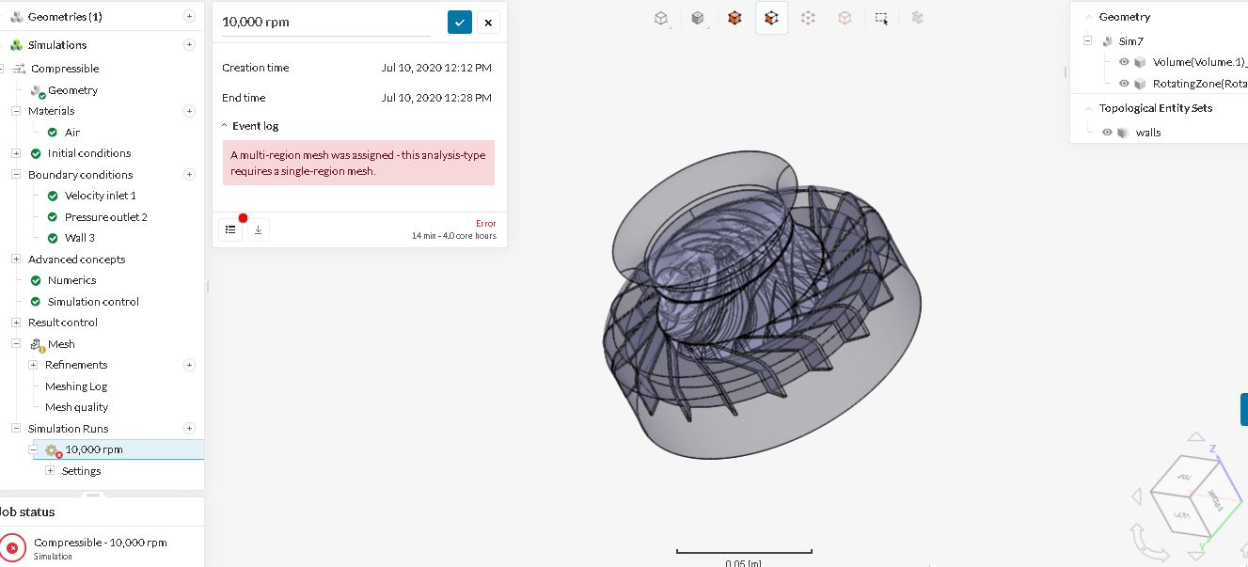This screenshot has width=1248, height=567.
Task: Add a material using the Materials plus icon
Action: 189,111
